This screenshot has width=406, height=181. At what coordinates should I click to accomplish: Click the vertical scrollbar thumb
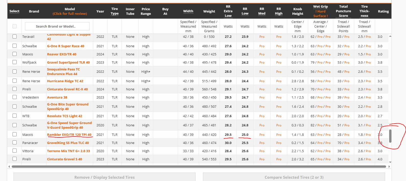click(x=390, y=136)
